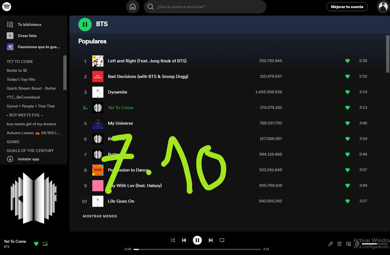The width and height of the screenshot is (390, 255).
Task: Open the GOALS OF THE CENTURY playlist
Action: click(x=30, y=151)
